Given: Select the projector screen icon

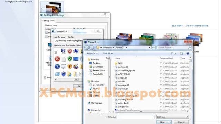Looking at the screenshot, I should tap(63, 66).
